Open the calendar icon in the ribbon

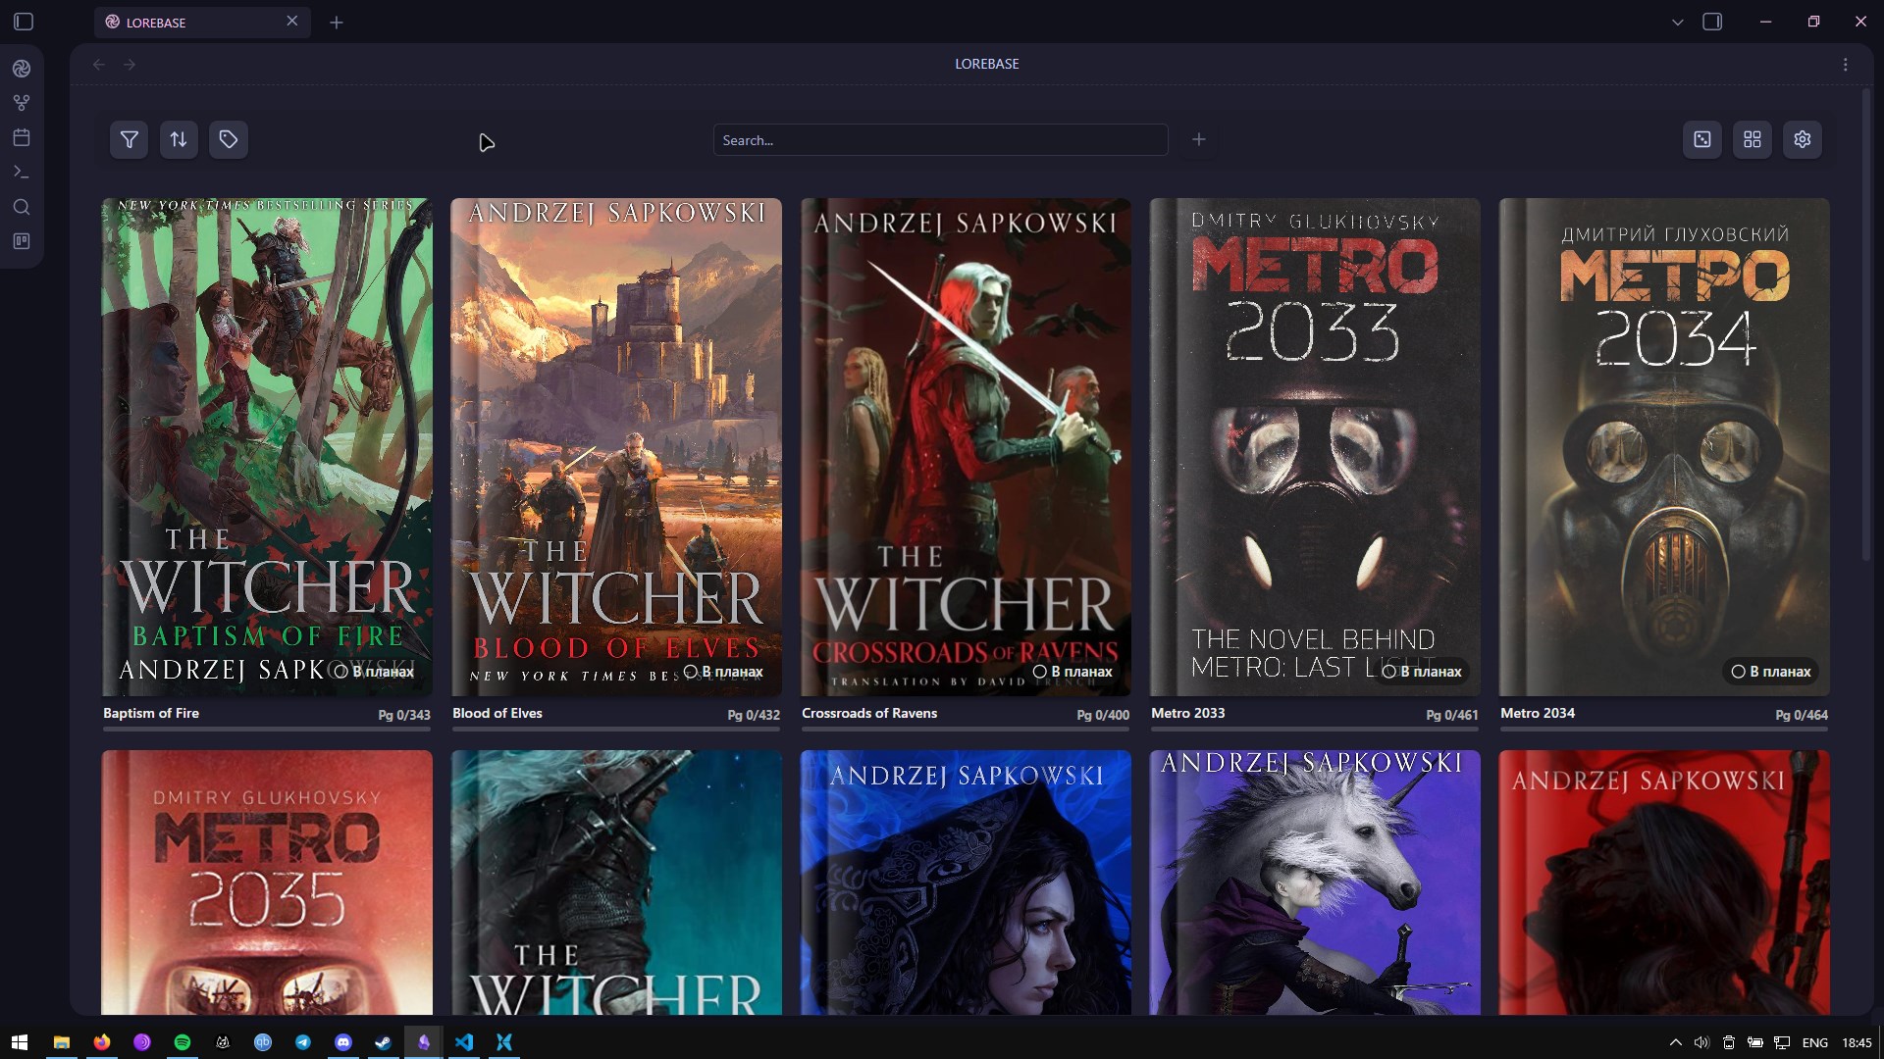22,137
